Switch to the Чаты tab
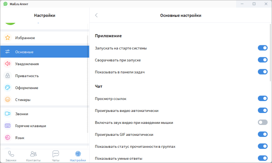This screenshot has width=272, height=163. (55, 156)
